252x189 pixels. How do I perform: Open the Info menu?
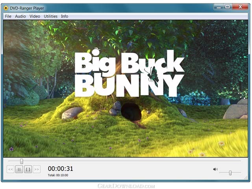pyautogui.click(x=65, y=16)
